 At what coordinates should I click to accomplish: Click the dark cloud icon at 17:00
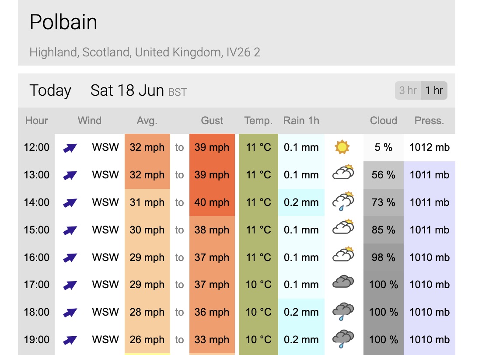343,282
